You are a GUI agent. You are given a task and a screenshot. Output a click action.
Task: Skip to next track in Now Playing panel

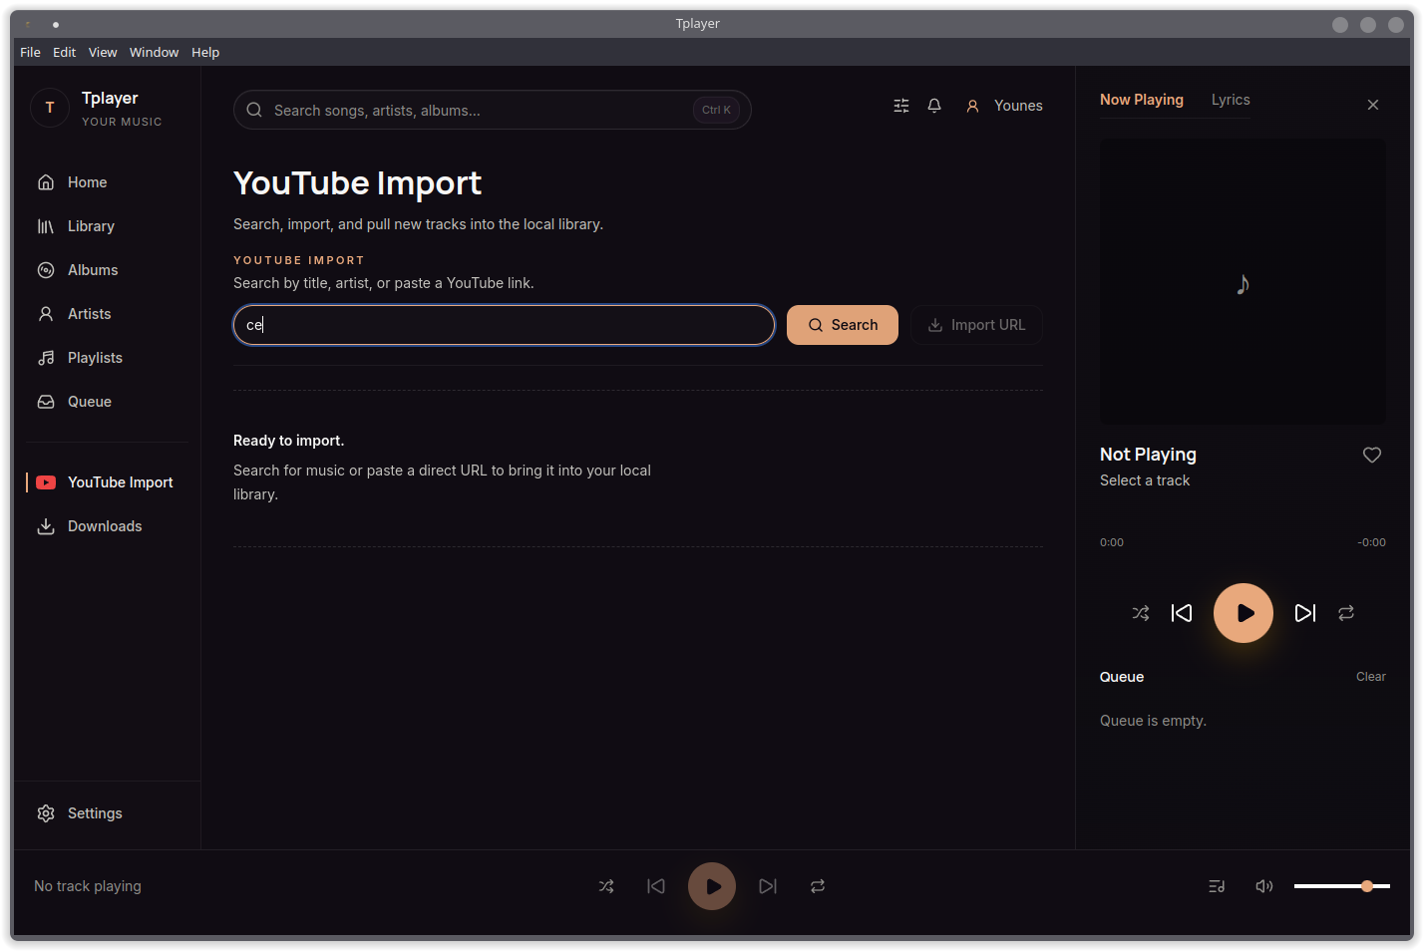[x=1305, y=613]
